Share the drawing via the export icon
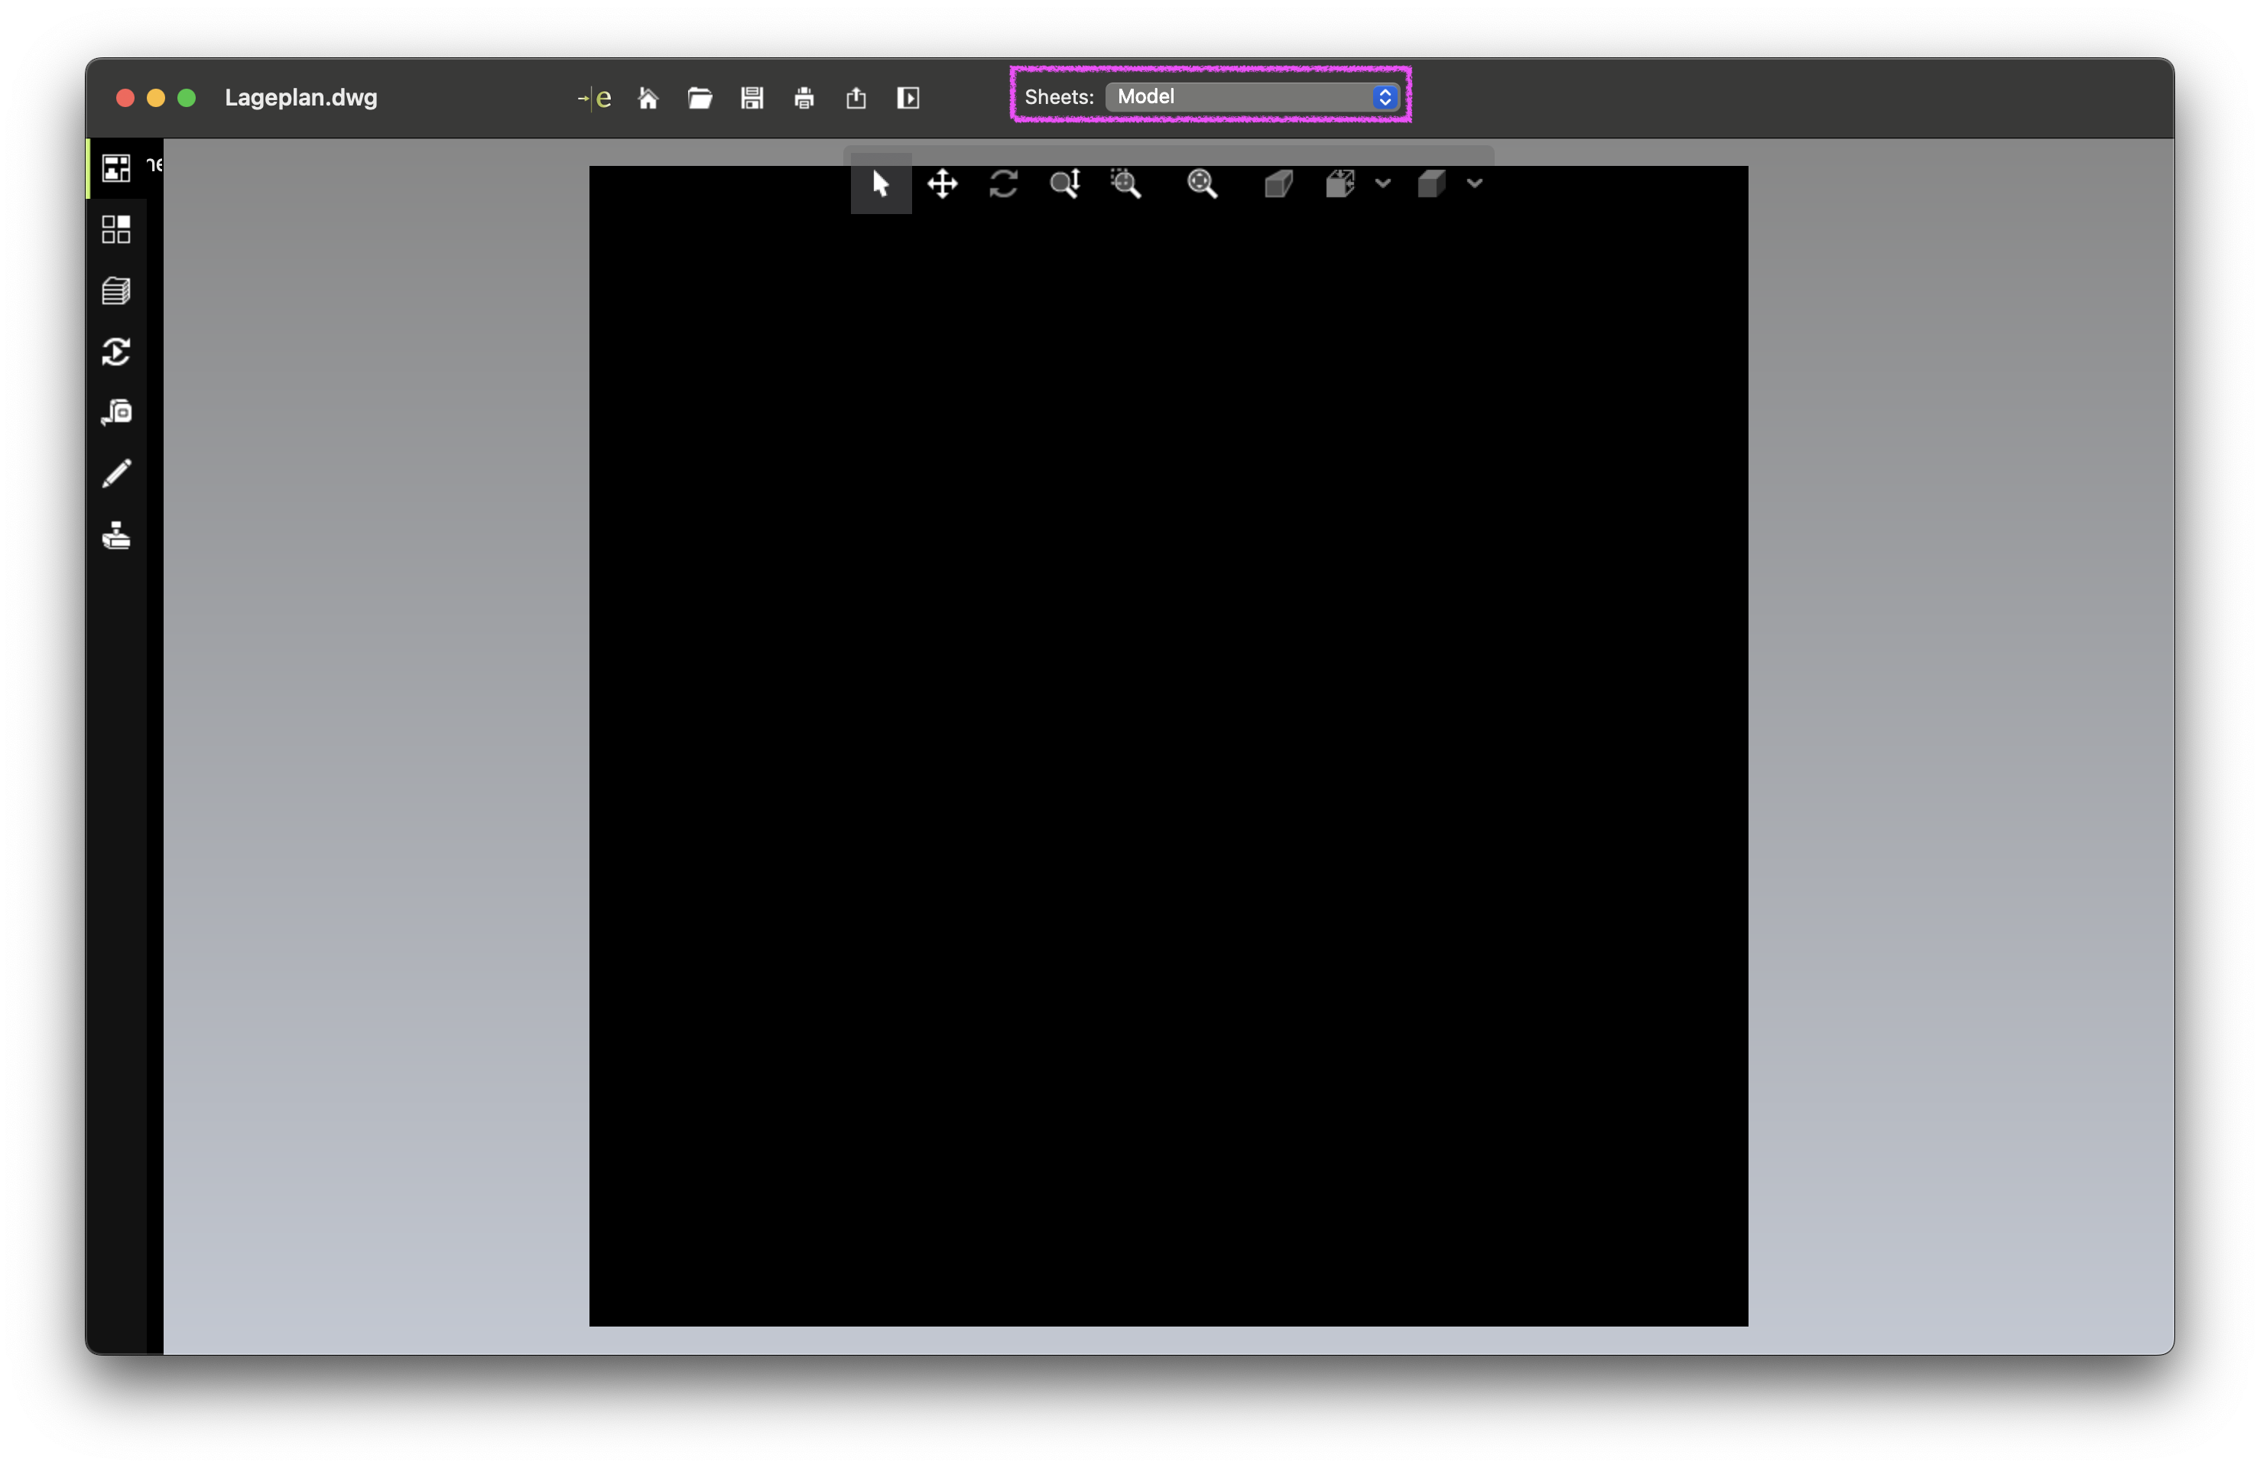The width and height of the screenshot is (2260, 1468). (x=856, y=98)
